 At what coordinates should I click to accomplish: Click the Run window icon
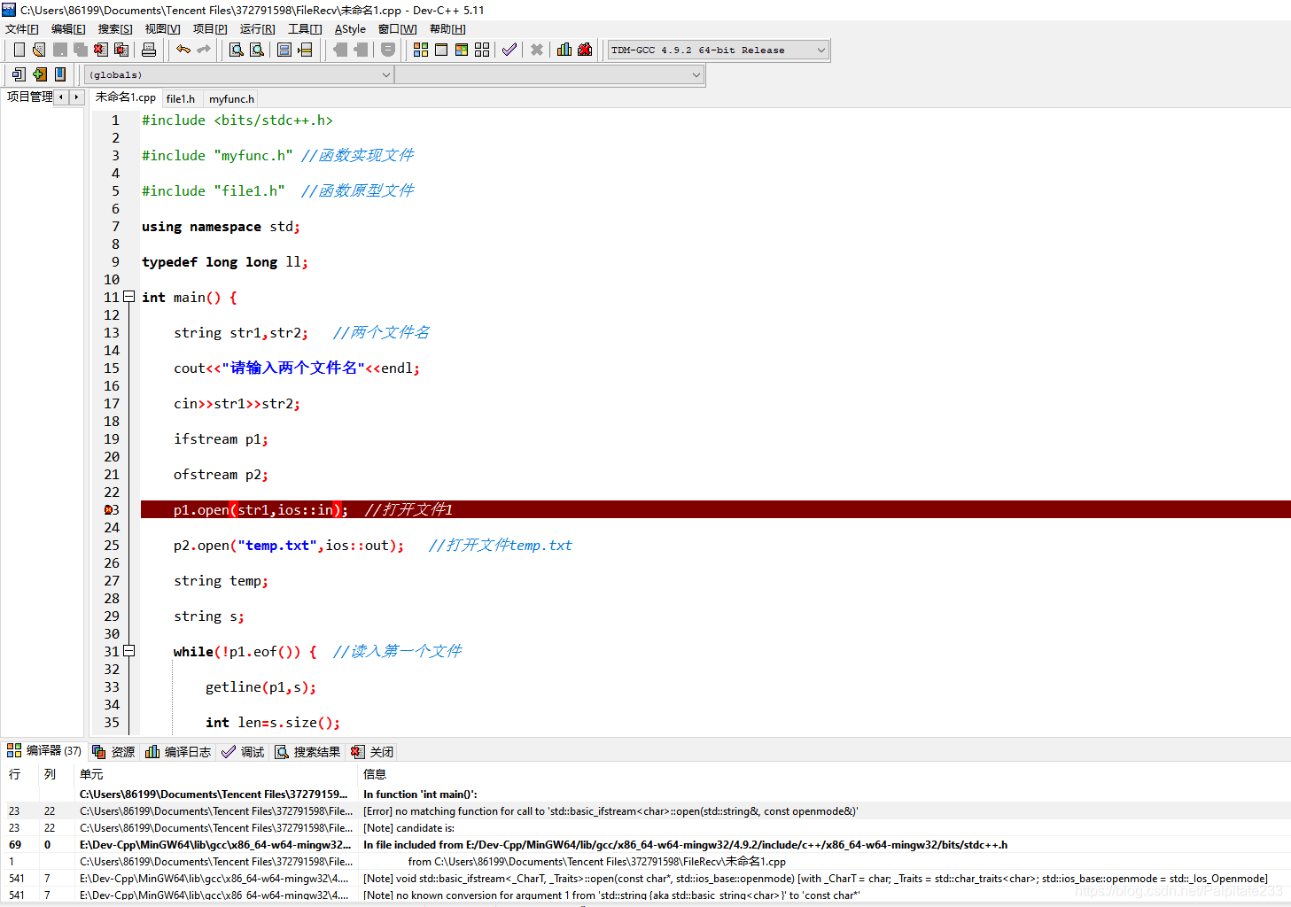coord(441,50)
